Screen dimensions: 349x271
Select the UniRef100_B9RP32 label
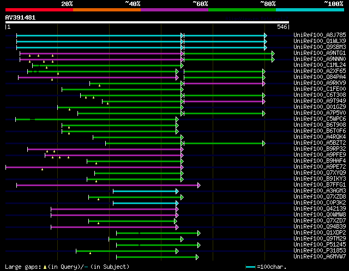pos(320,149)
